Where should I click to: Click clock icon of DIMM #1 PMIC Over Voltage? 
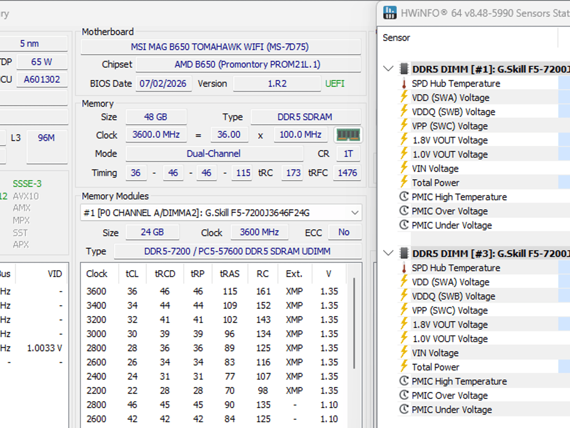click(404, 211)
